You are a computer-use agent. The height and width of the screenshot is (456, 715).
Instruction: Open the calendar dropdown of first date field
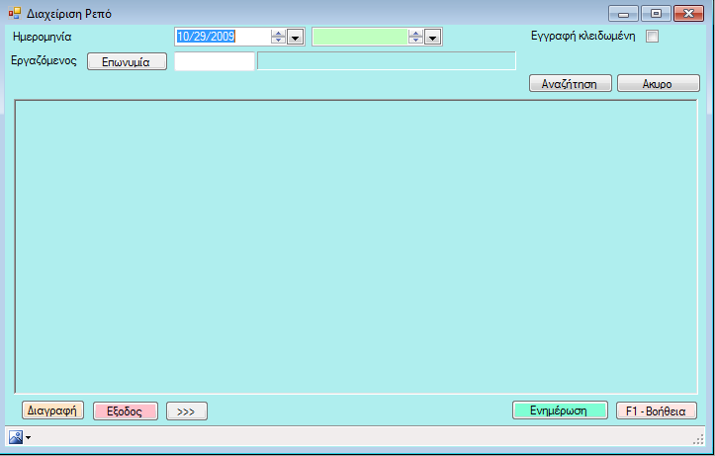click(x=296, y=37)
